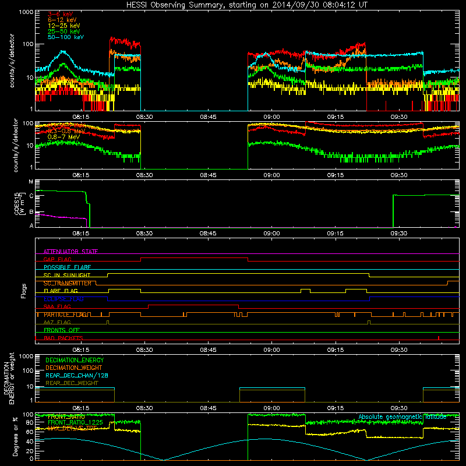Select the ATTENUATOR_STATE flag label
The height and width of the screenshot is (466, 466).
(x=70, y=252)
